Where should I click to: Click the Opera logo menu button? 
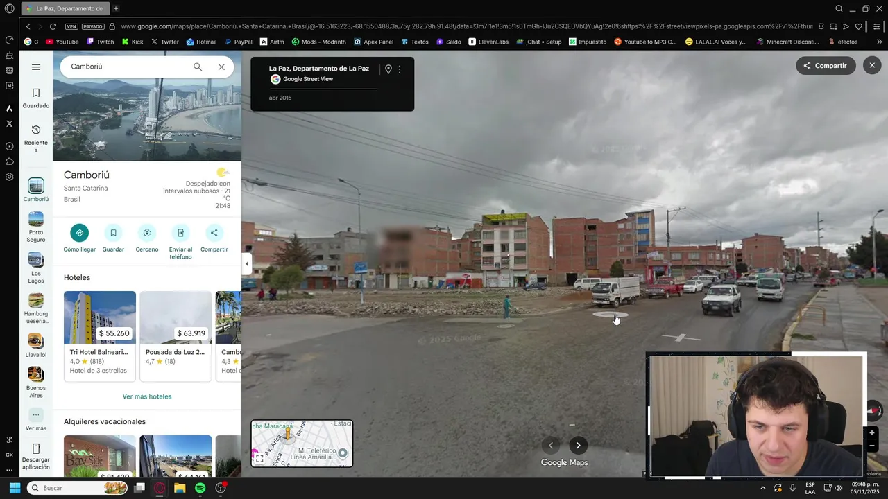[9, 8]
